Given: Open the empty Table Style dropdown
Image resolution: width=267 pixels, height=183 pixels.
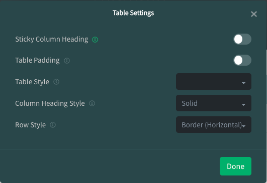Looking at the screenshot, I should pyautogui.click(x=214, y=82).
